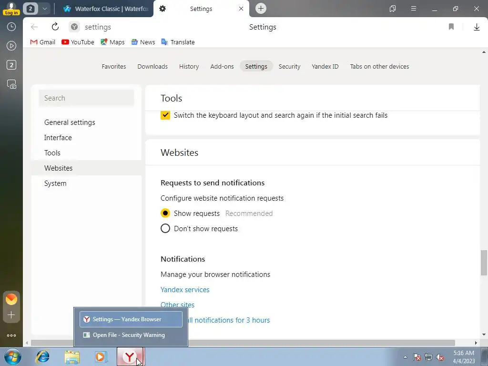The width and height of the screenshot is (488, 366).
Task: Click the notifications for 3 hours link
Action: point(229,320)
